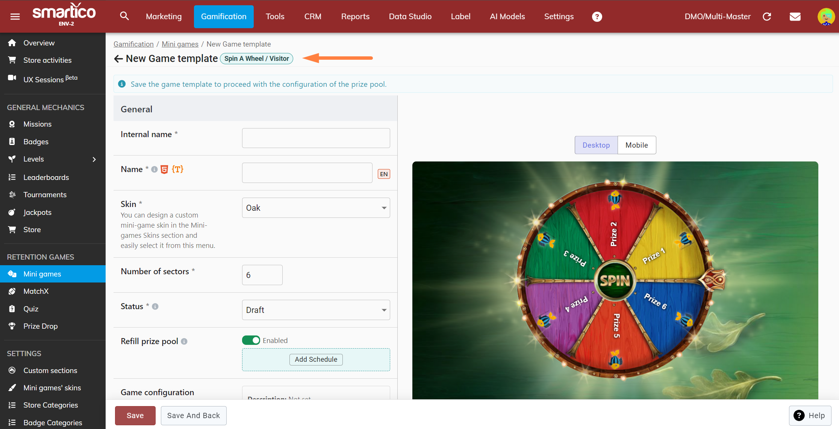Screen dimensions: 839x429
Task: Open the Reports menu
Action: point(355,17)
